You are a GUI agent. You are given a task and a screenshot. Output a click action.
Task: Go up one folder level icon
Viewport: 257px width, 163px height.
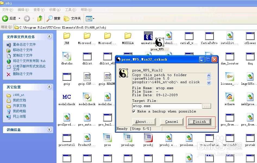[x=40, y=18]
